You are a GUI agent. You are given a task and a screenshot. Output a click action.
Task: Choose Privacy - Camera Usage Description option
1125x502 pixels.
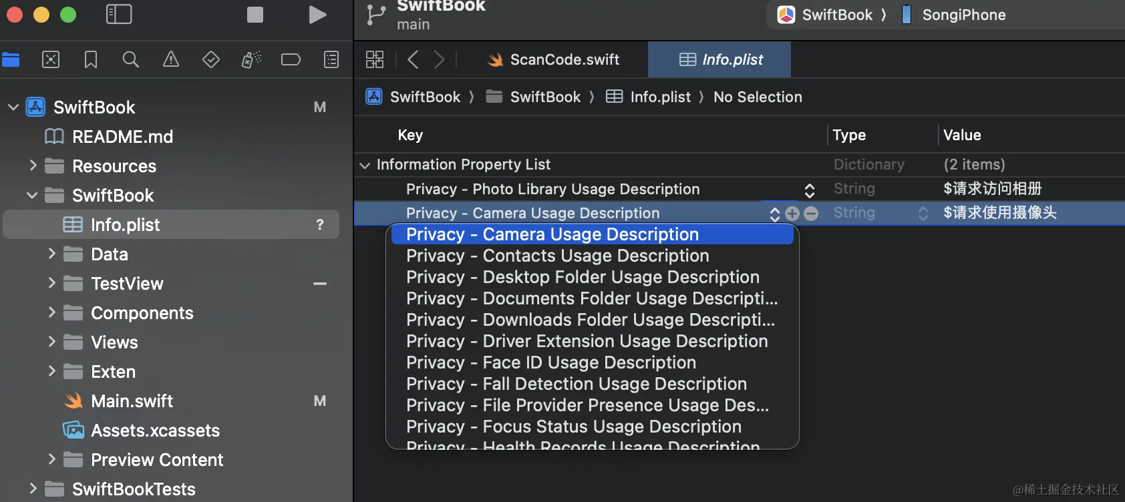click(593, 234)
